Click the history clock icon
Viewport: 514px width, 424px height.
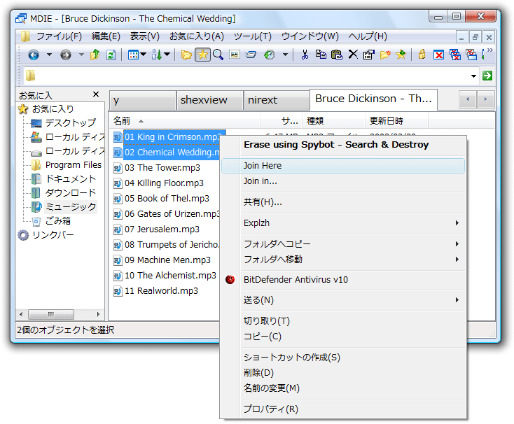tap(269, 55)
